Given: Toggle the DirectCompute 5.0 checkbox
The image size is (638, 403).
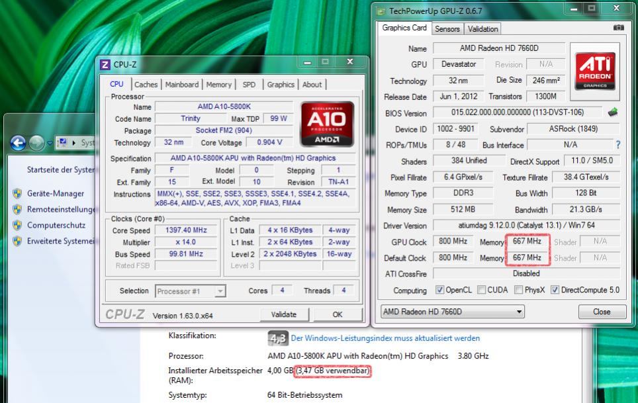Looking at the screenshot, I should coord(555,290).
